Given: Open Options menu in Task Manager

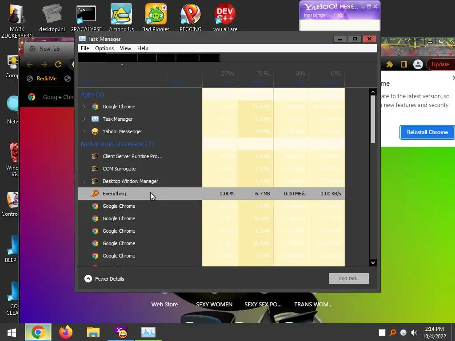Looking at the screenshot, I should pyautogui.click(x=104, y=48).
